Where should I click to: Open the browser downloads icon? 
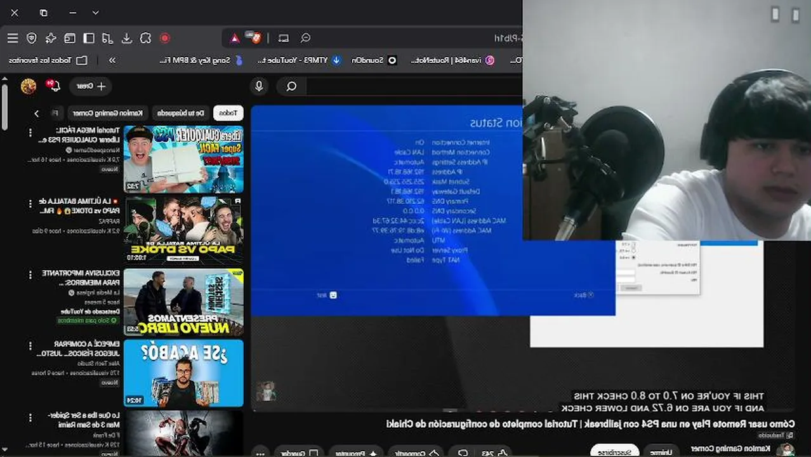(127, 38)
